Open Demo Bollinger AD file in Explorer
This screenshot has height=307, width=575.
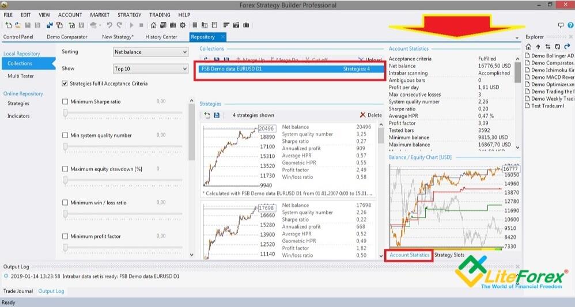coord(550,56)
